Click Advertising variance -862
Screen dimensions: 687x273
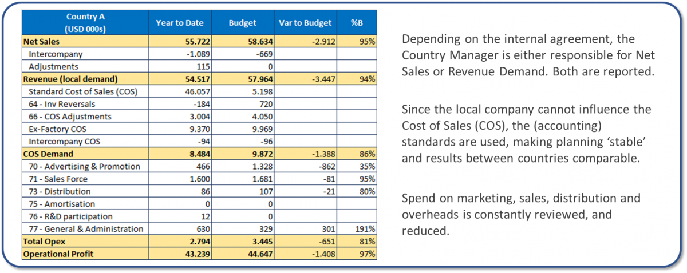326,167
